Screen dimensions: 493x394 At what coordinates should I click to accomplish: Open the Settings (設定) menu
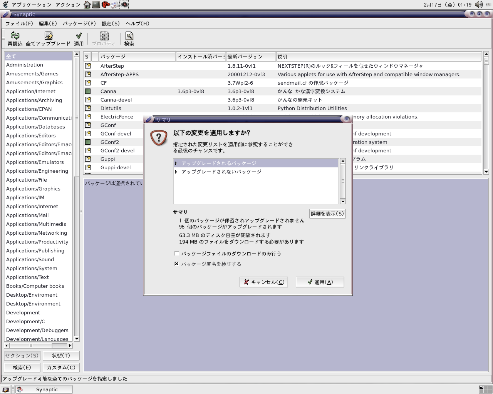tap(111, 23)
